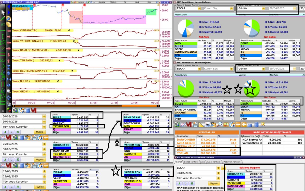Click the magnifier zoom tool in chart sidebar
Image resolution: width=305 pixels, height=191 pixels.
tap(9, 91)
